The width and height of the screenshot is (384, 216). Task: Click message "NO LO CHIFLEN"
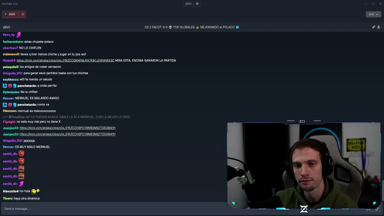coord(30,48)
